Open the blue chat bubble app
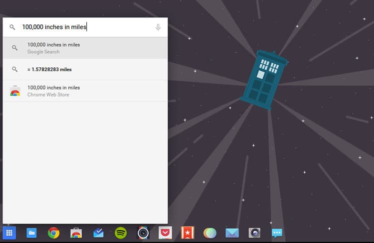 (x=277, y=233)
